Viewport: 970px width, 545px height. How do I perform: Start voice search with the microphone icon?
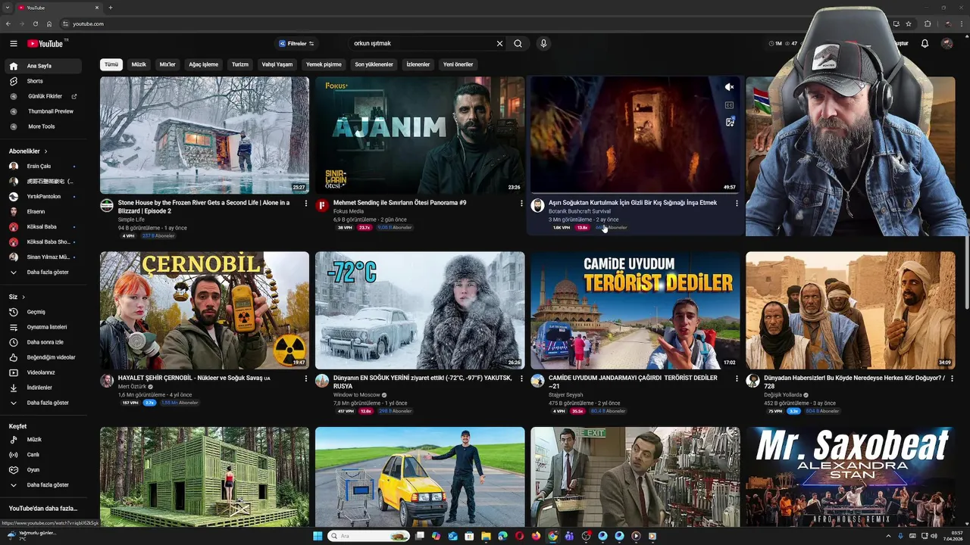point(543,43)
